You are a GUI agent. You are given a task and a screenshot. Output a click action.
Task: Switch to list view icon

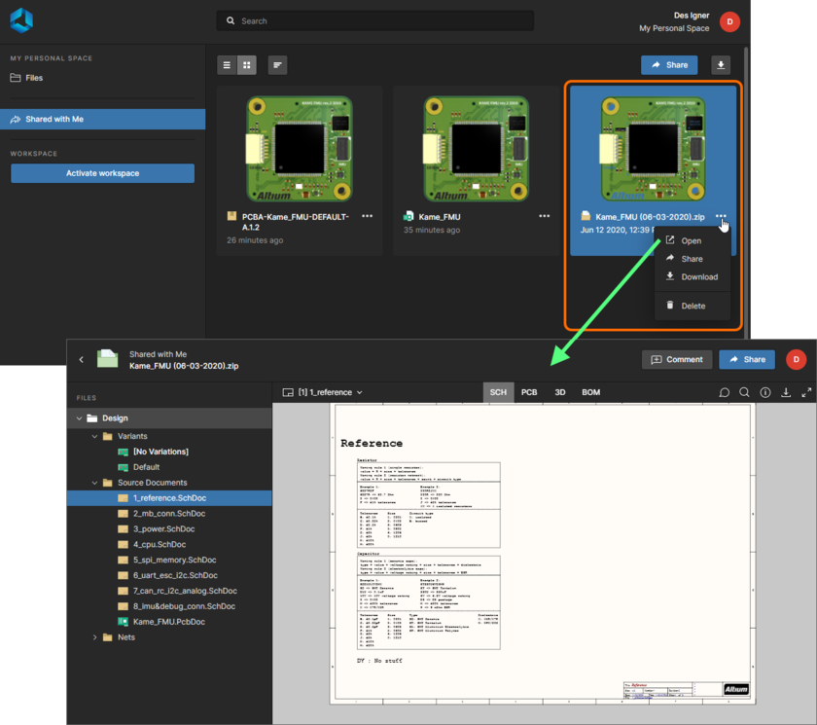point(227,65)
